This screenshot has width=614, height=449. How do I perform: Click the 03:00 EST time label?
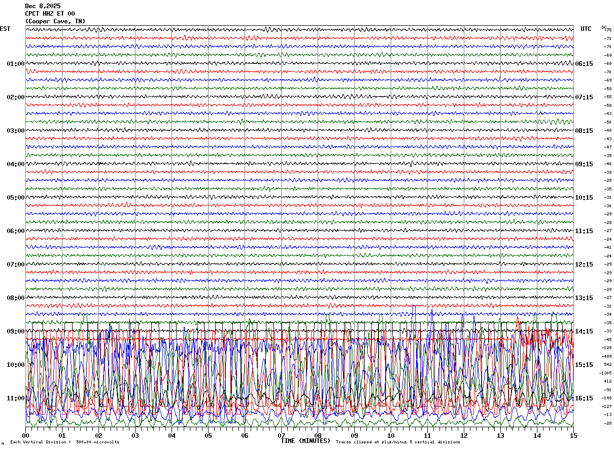click(16, 131)
